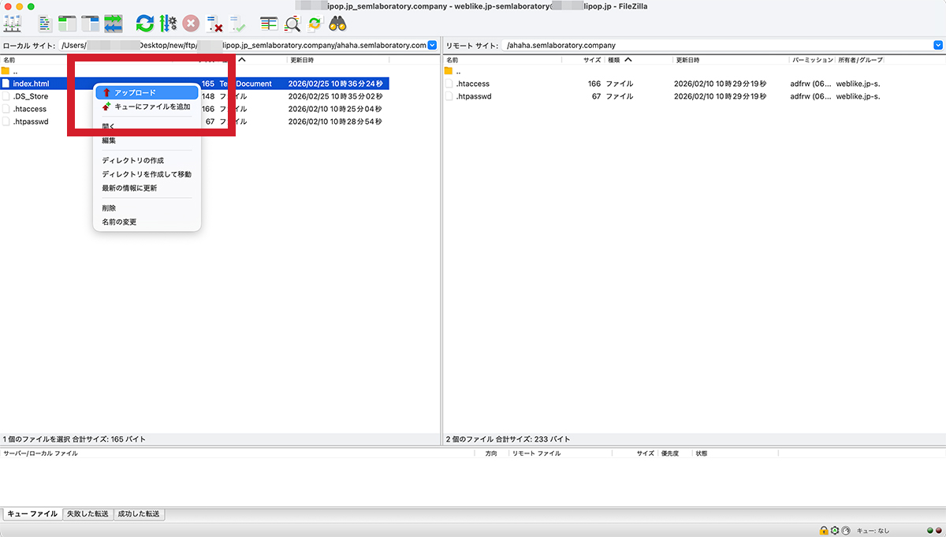Expand the remote site path dropdown
This screenshot has height=537, width=946.
tap(937, 46)
